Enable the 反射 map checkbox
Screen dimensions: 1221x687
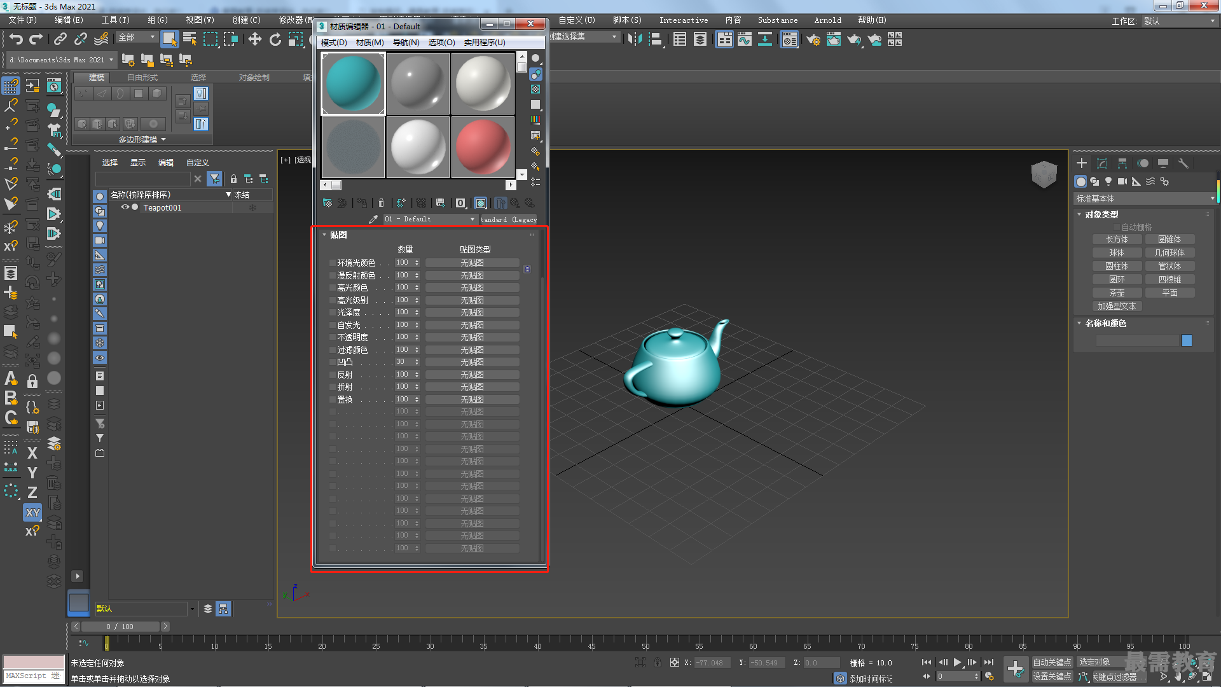point(332,375)
